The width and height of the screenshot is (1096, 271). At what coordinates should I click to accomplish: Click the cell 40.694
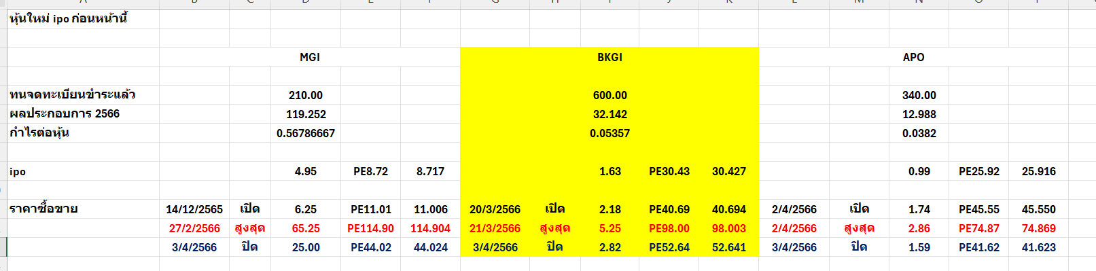tap(729, 209)
